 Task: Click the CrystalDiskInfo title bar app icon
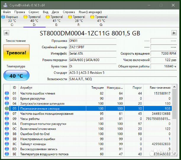coord(5,5)
